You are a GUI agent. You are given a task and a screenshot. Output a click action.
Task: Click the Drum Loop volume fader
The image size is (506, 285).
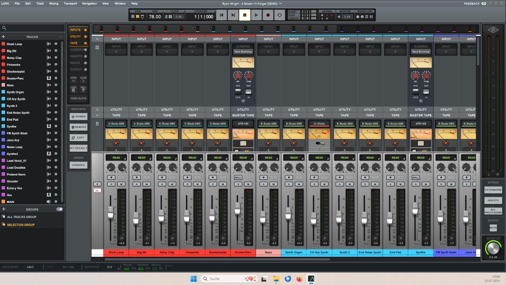point(110,212)
